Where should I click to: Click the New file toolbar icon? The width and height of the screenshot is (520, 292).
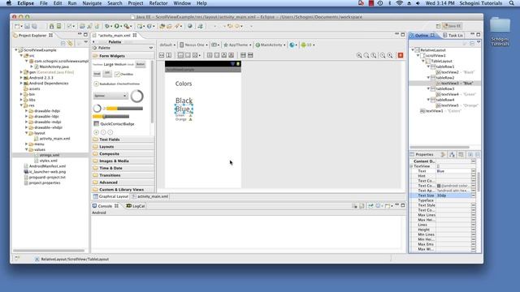(17, 26)
